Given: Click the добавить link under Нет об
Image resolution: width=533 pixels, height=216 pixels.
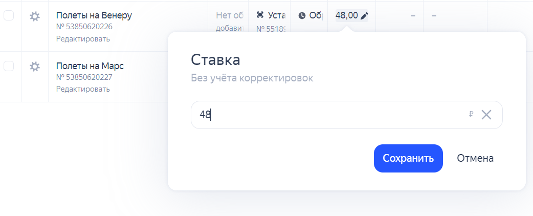Looking at the screenshot, I should coord(231,28).
